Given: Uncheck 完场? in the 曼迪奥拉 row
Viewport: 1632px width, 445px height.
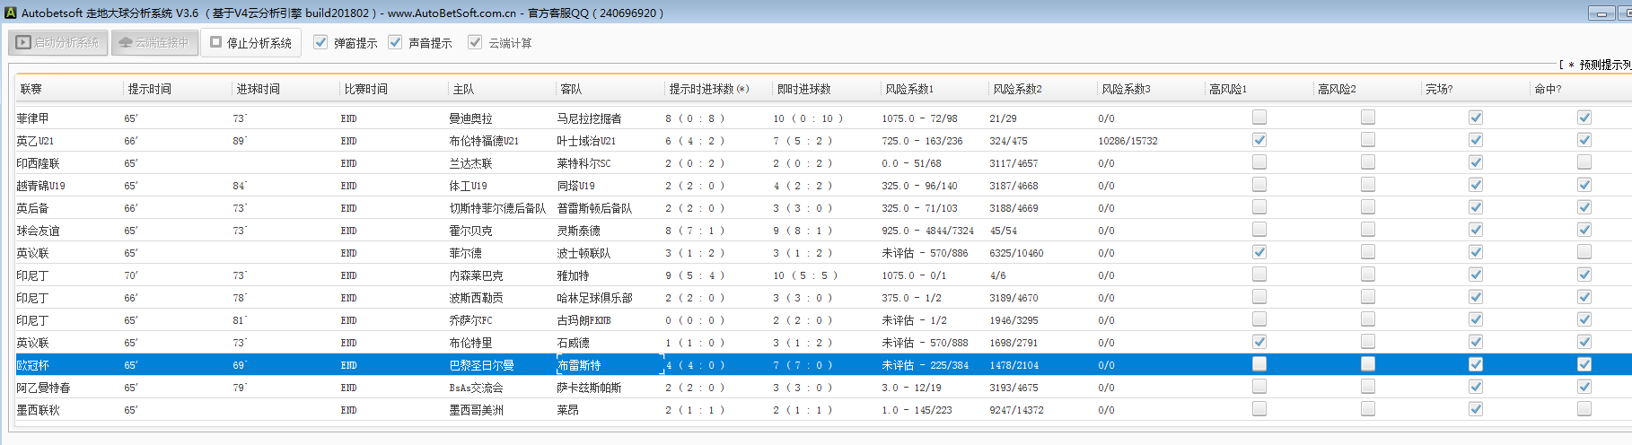Looking at the screenshot, I should [x=1476, y=118].
